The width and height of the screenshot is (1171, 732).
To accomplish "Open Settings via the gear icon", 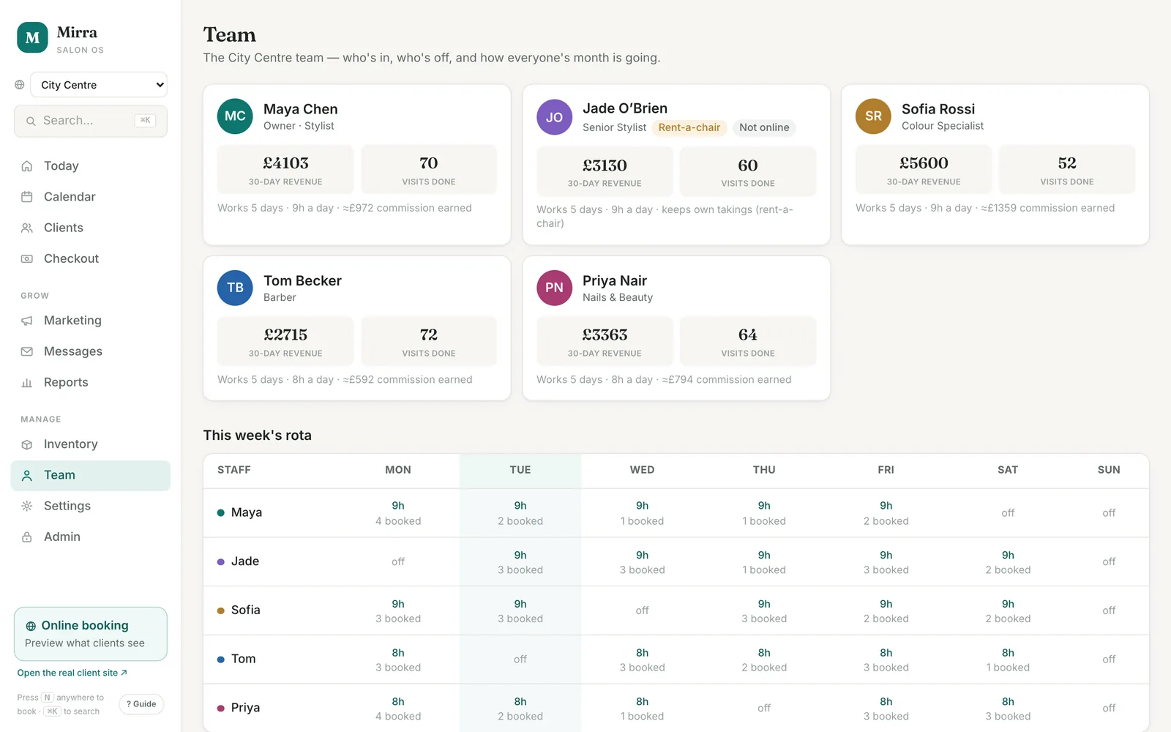I will click(x=27, y=506).
